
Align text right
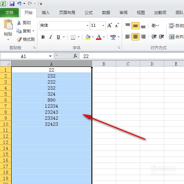143,37
